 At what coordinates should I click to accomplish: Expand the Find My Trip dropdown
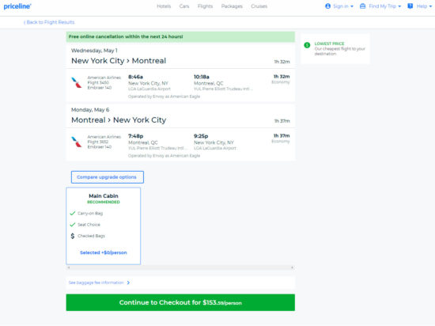[385, 6]
